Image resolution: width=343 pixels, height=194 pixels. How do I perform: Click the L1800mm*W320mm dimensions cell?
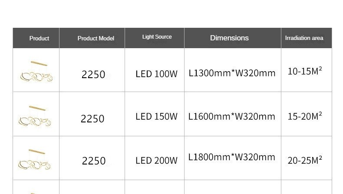(232, 157)
